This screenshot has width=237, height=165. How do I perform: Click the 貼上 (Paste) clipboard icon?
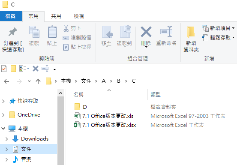(x=52, y=32)
